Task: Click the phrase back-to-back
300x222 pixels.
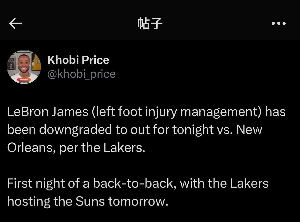Action: pyautogui.click(x=134, y=184)
